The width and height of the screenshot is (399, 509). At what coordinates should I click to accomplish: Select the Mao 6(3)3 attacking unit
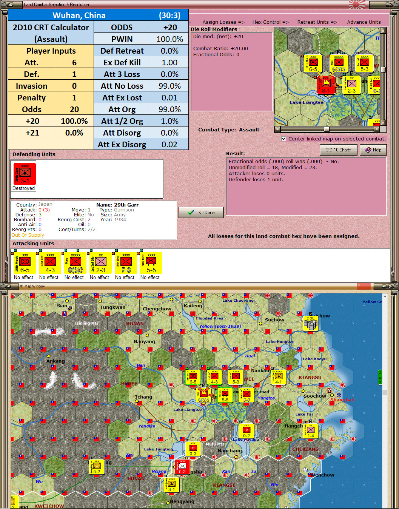tap(75, 263)
